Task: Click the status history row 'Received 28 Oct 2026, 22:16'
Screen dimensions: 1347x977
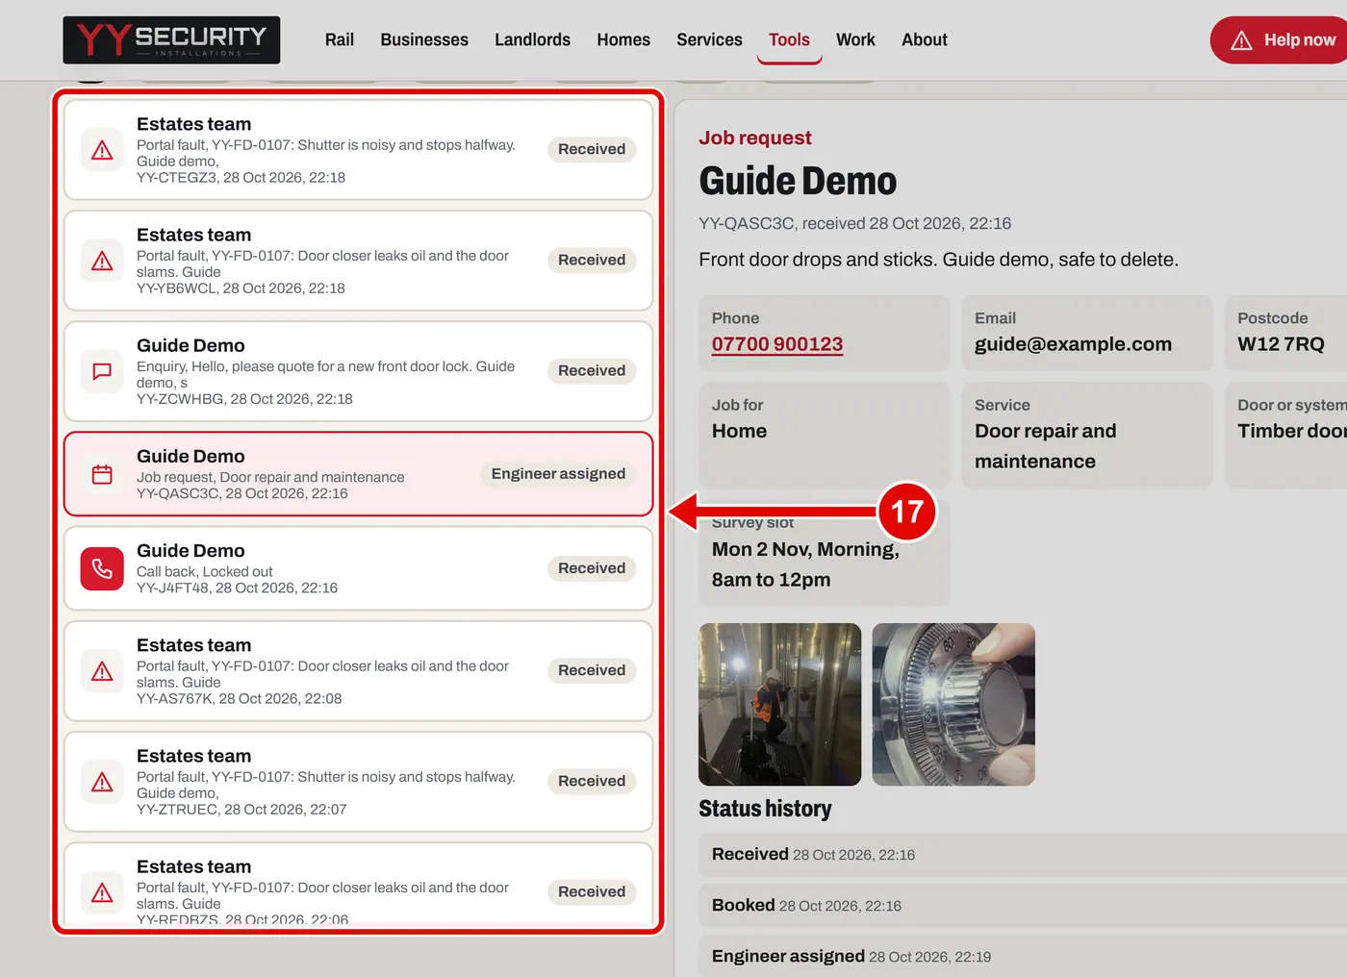Action: [1023, 855]
